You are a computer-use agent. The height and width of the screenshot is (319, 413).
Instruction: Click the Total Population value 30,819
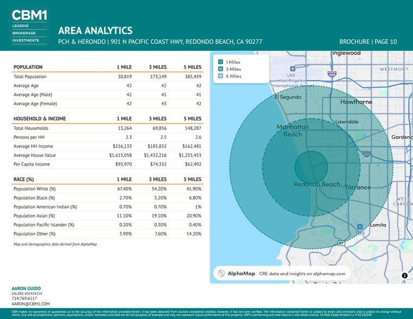(x=125, y=76)
